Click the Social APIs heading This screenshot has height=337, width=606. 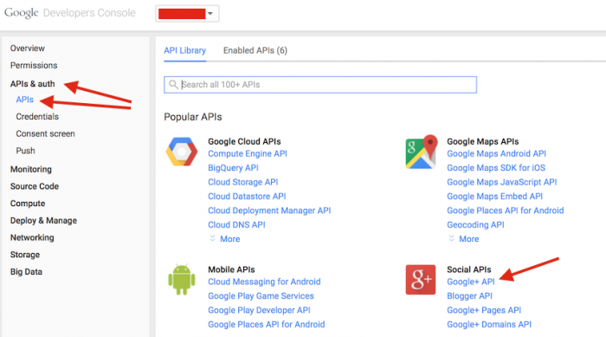[469, 269]
